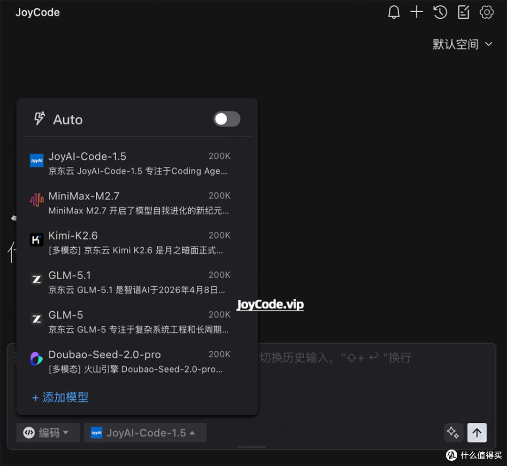507x466 pixels.
Task: Click the GLM-5.1 description text
Action: click(137, 290)
